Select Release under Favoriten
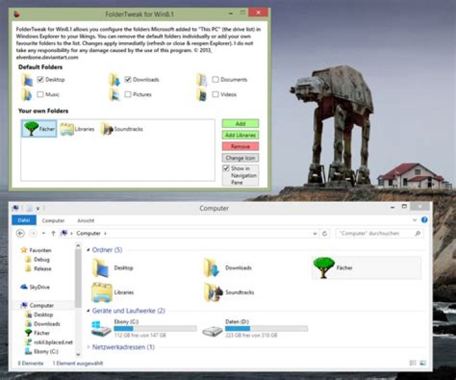 (39, 269)
